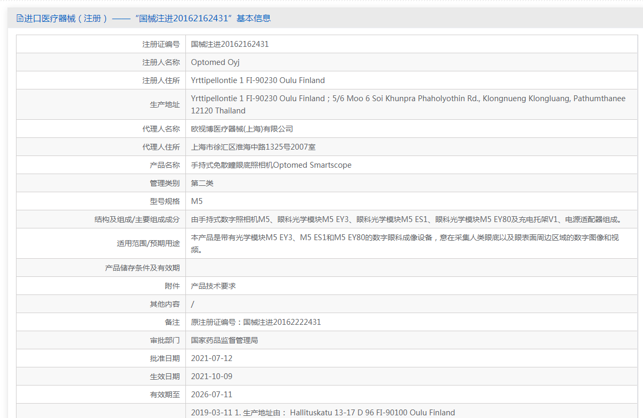
Task: Select the agent name 欧视博医疗器械(上海)有限公司
Action: (242, 129)
